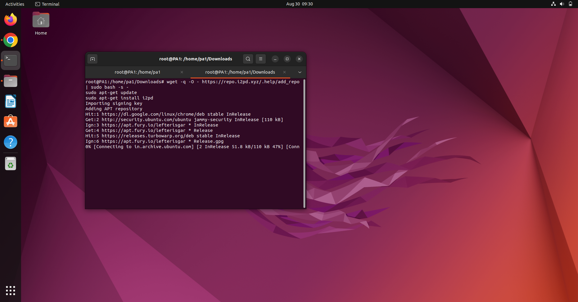Image resolution: width=578 pixels, height=302 pixels.
Task: Open search in the Terminal header bar
Action: click(x=248, y=59)
